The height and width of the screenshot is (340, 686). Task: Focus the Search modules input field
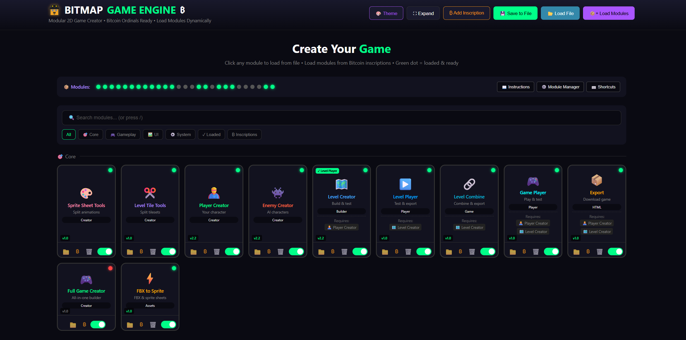tap(341, 118)
